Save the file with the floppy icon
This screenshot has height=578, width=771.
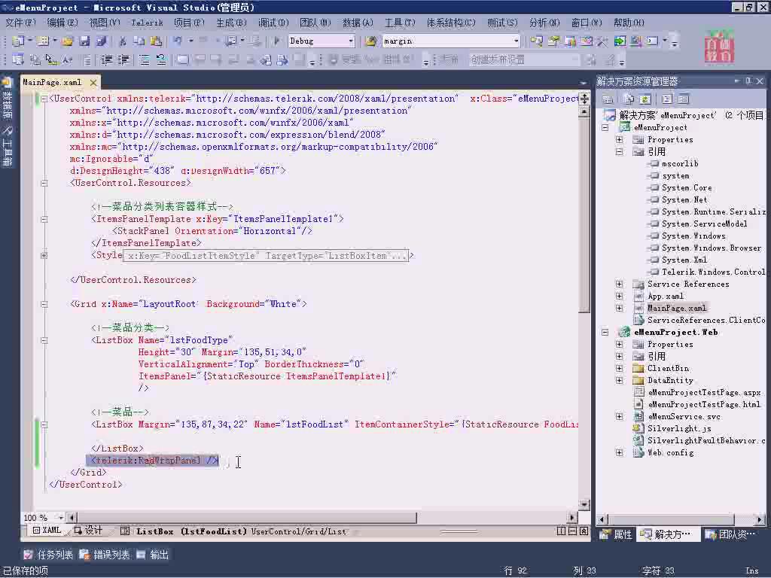click(x=84, y=41)
